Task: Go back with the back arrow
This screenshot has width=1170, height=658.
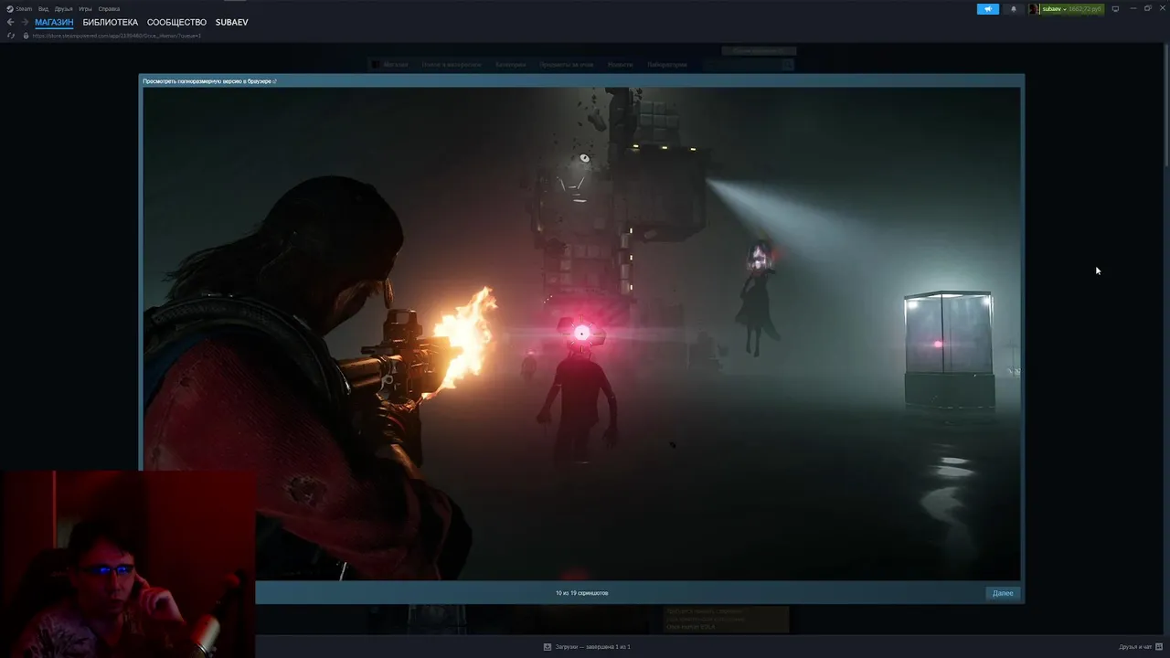Action: pos(11,22)
